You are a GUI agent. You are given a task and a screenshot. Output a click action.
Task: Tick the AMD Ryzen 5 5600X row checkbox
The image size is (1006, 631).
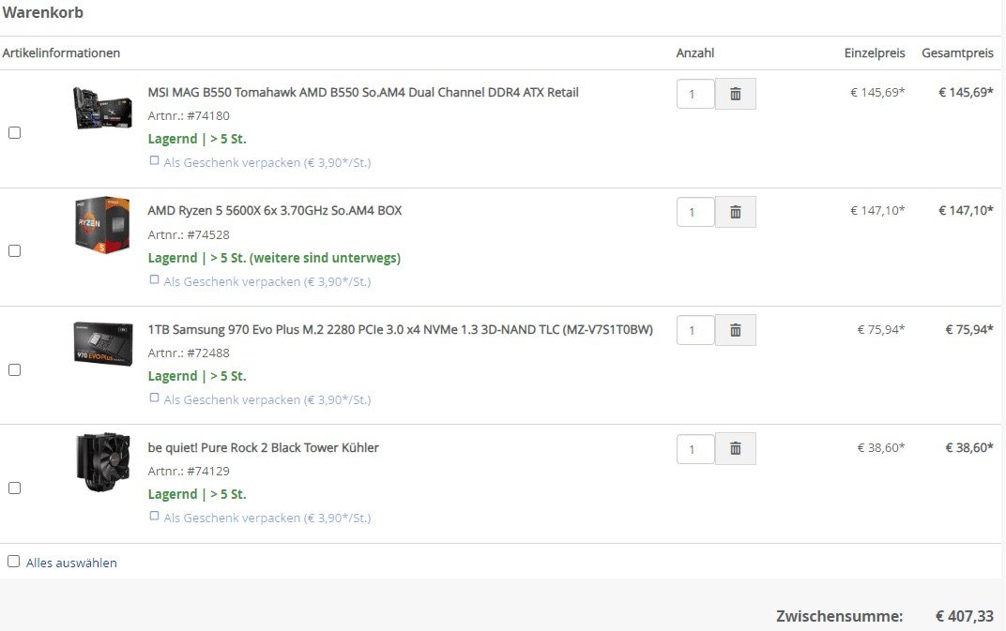15,250
